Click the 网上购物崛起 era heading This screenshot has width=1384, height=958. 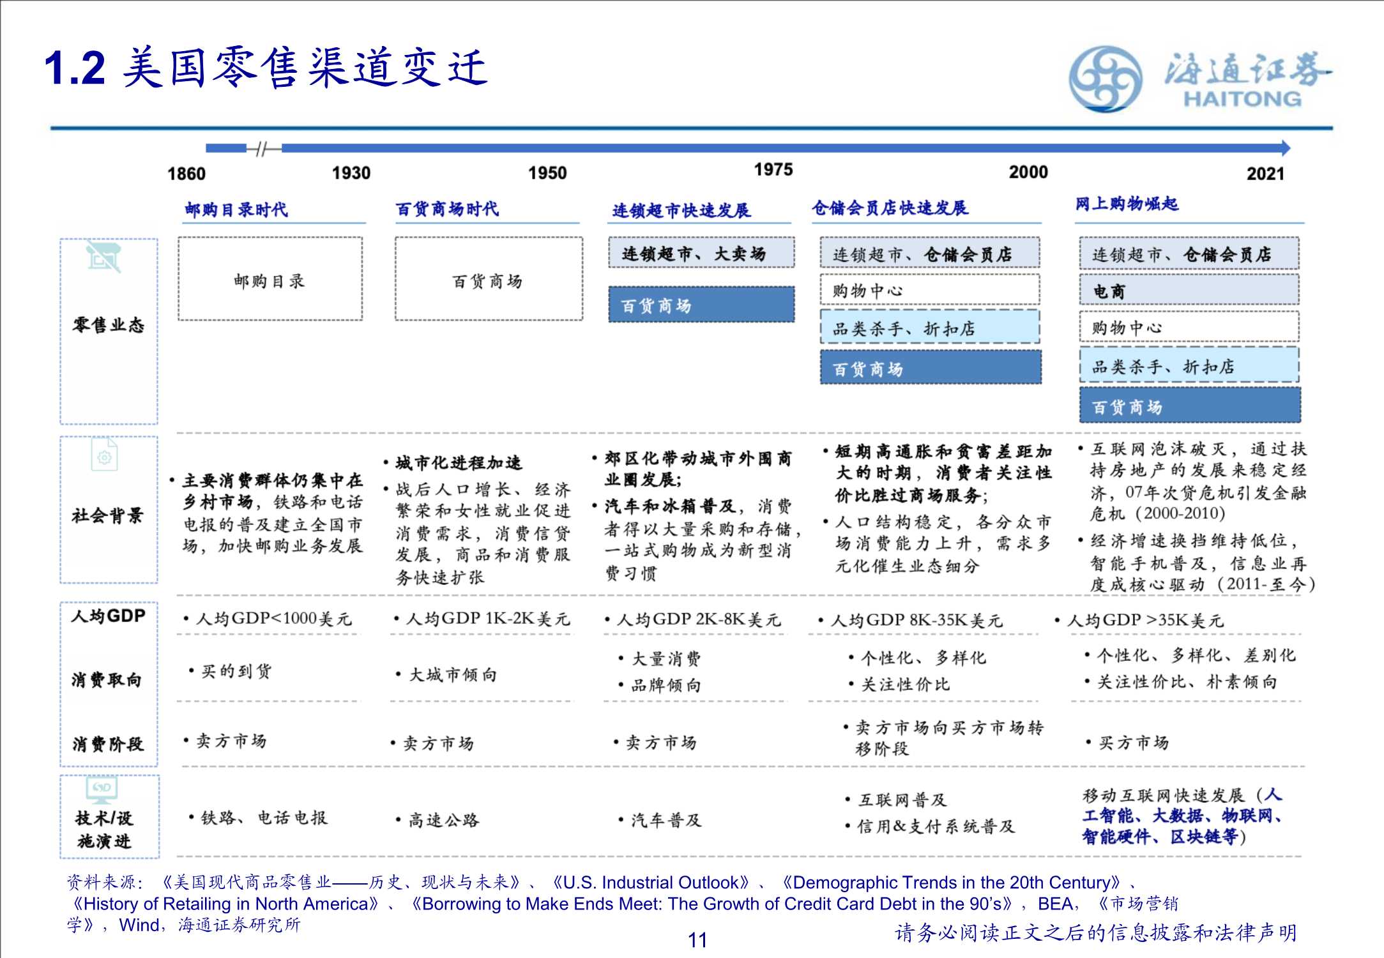click(x=1127, y=204)
